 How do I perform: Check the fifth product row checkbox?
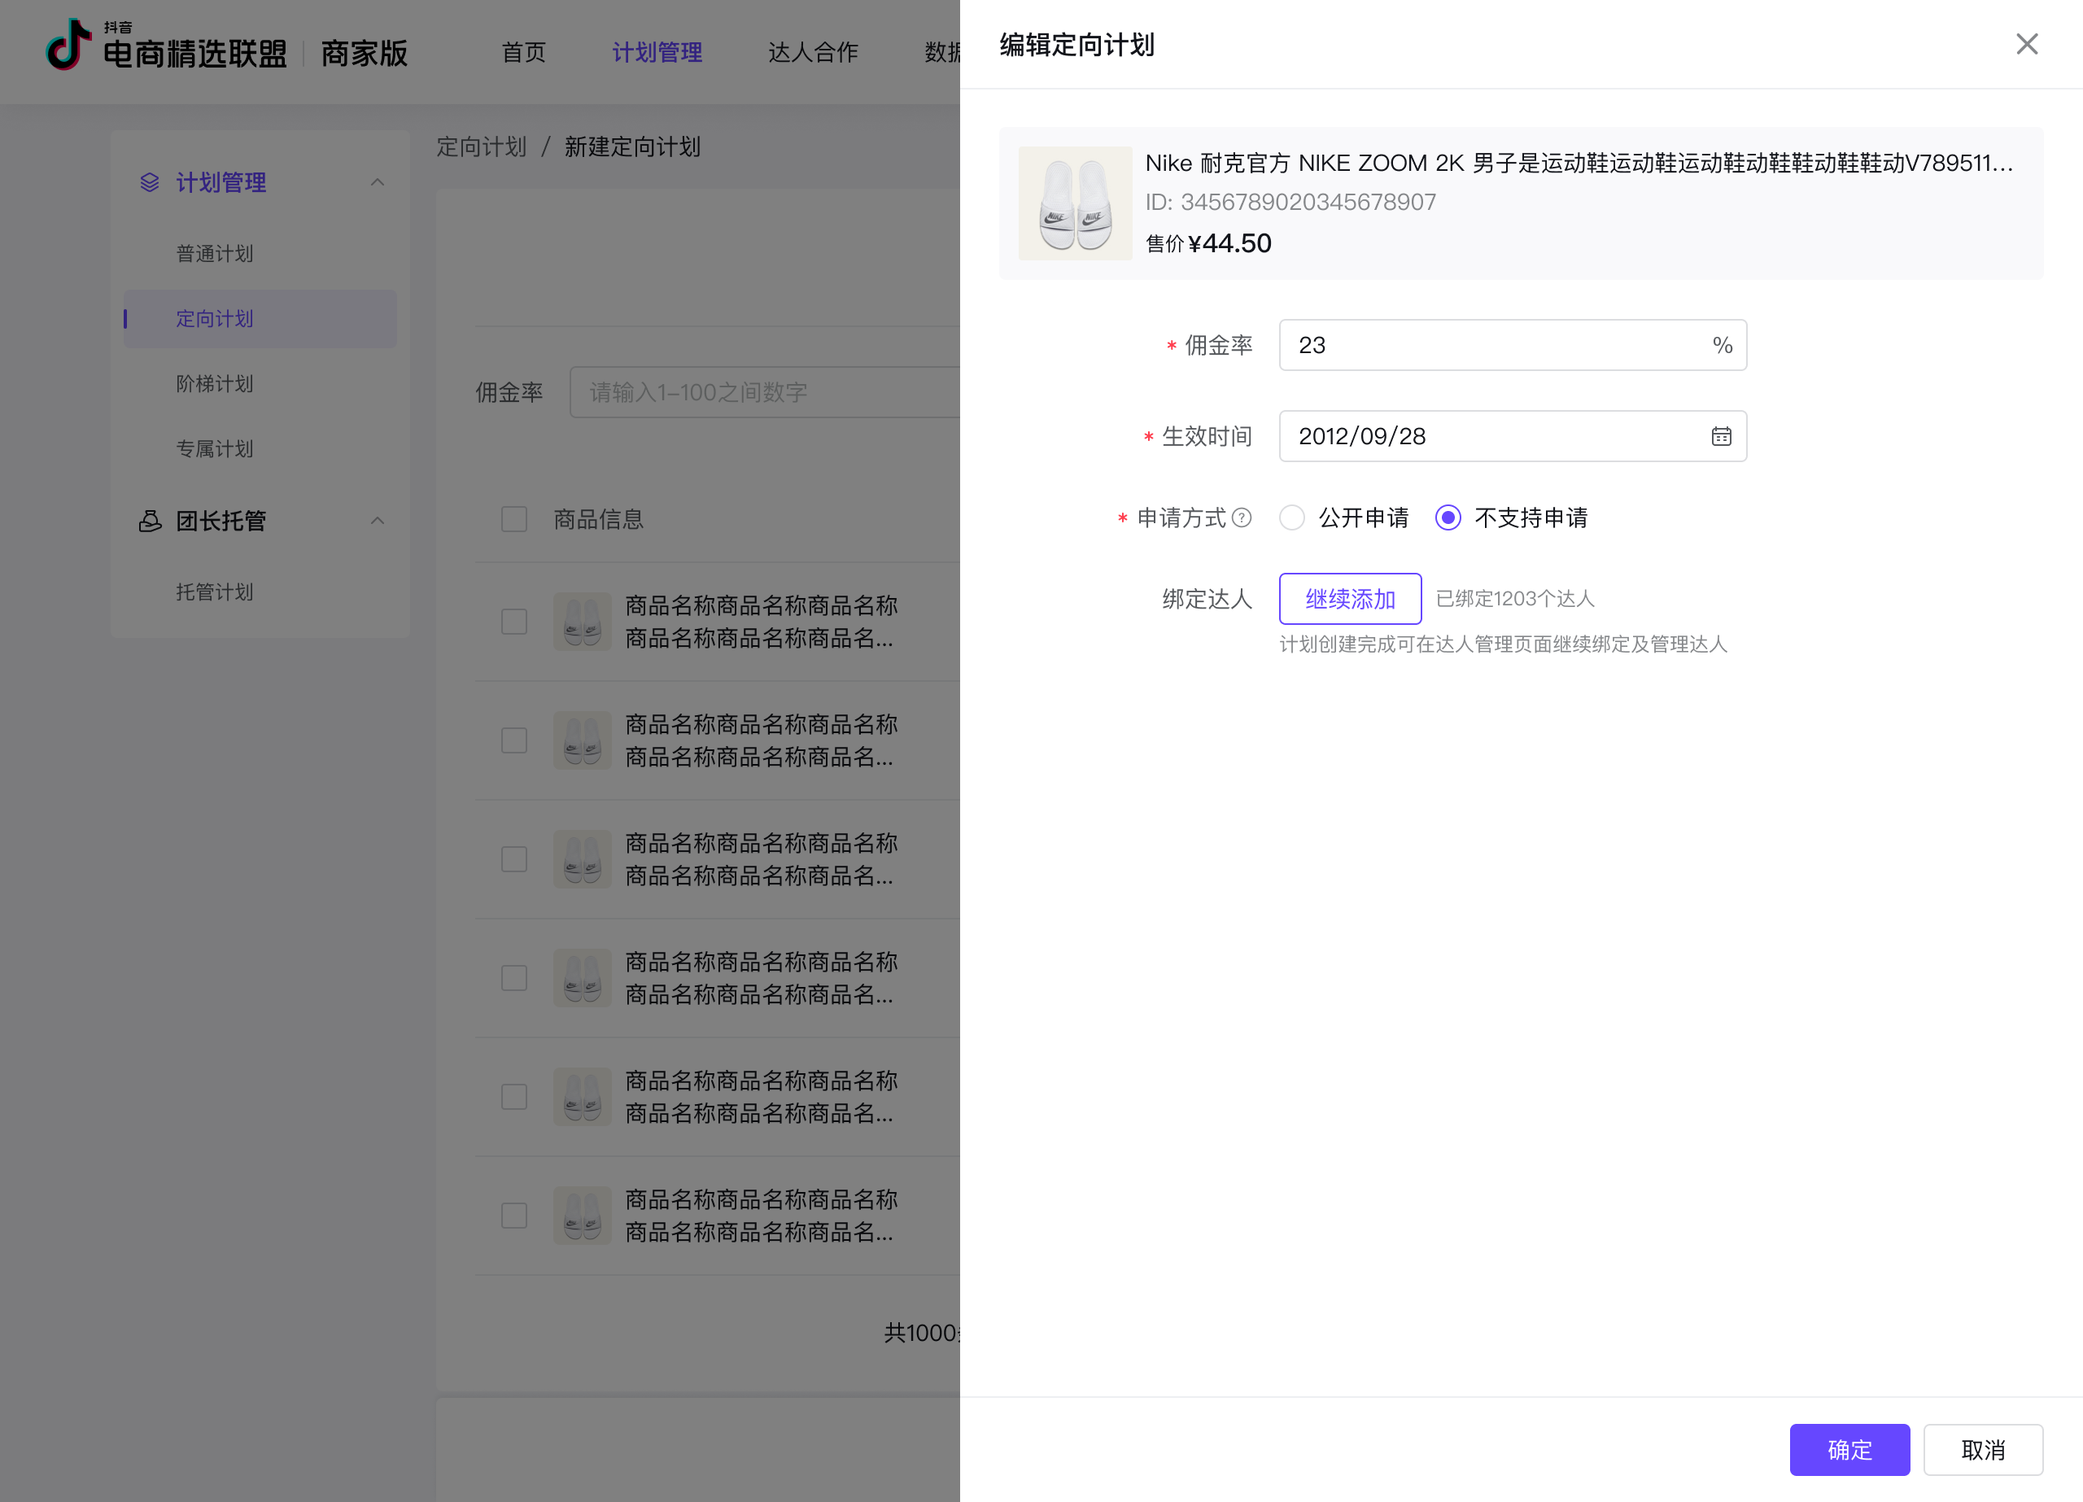point(514,1096)
